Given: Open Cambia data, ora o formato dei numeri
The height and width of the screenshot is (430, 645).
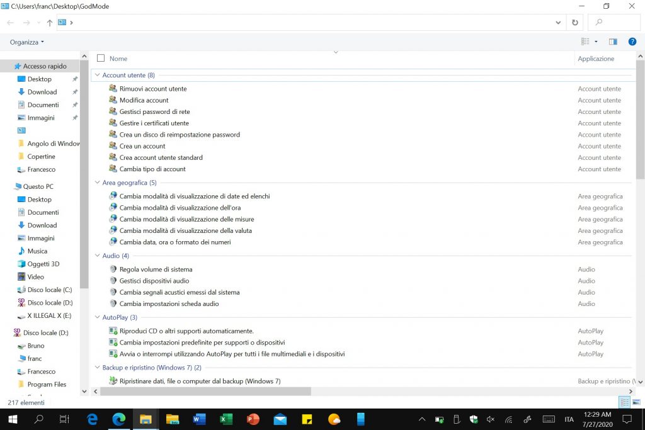Looking at the screenshot, I should coord(175,242).
